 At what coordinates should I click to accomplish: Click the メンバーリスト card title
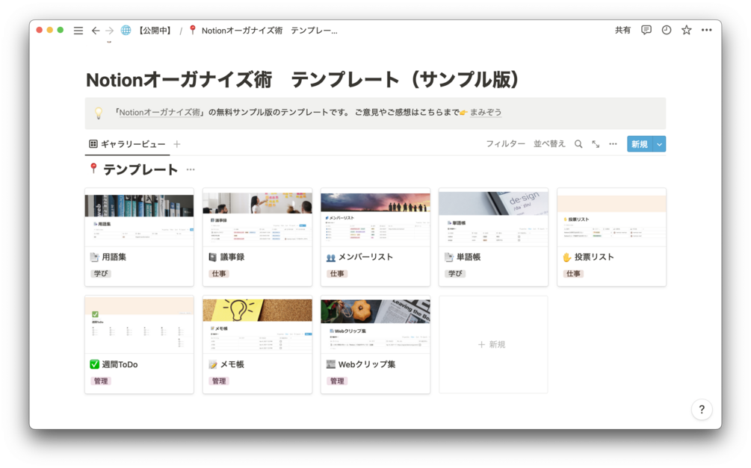[x=365, y=257]
